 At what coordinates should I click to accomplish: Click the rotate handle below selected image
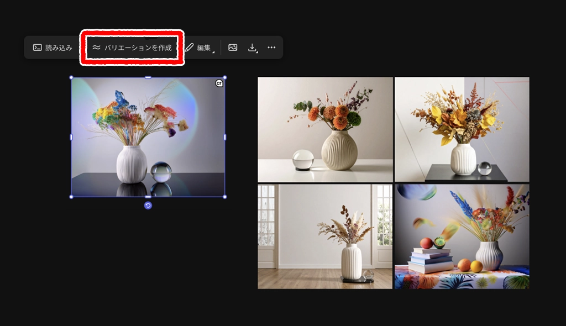pyautogui.click(x=148, y=206)
